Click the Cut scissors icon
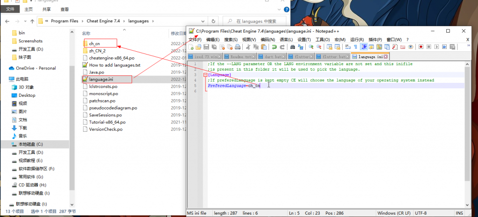Viewport: 478px width, 217px height. tap(248, 47)
